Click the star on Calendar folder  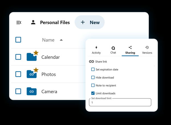tap(36, 53)
